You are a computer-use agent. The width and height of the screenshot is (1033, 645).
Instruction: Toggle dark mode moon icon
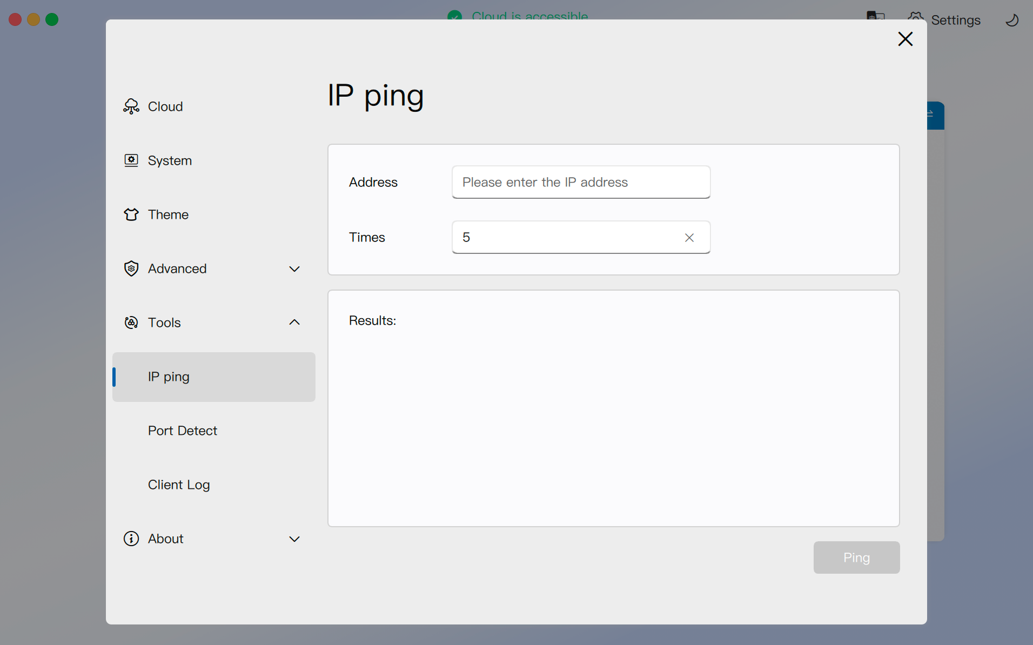coord(1011,20)
